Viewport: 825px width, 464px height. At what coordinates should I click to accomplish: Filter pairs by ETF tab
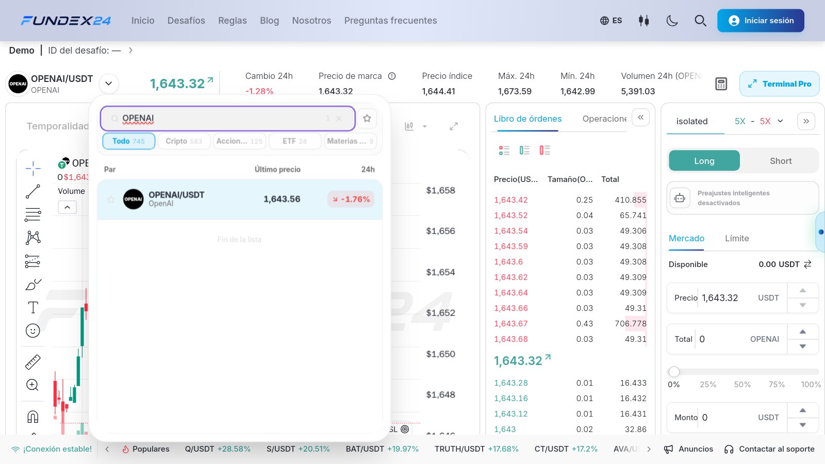[x=294, y=141]
